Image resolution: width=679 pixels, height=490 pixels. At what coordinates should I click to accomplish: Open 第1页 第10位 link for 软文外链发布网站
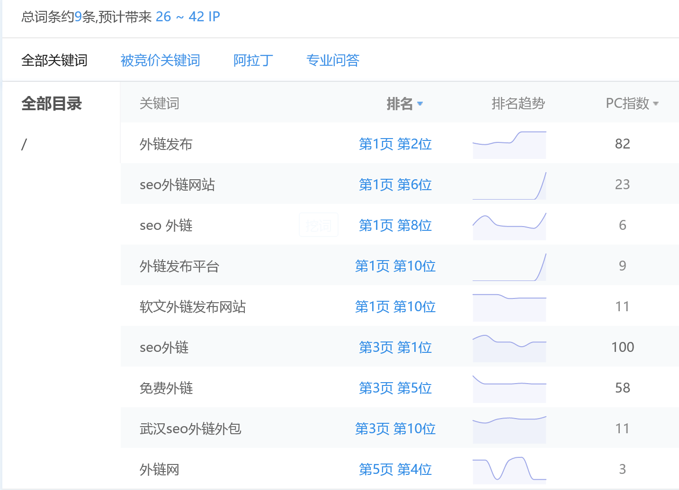click(x=395, y=307)
